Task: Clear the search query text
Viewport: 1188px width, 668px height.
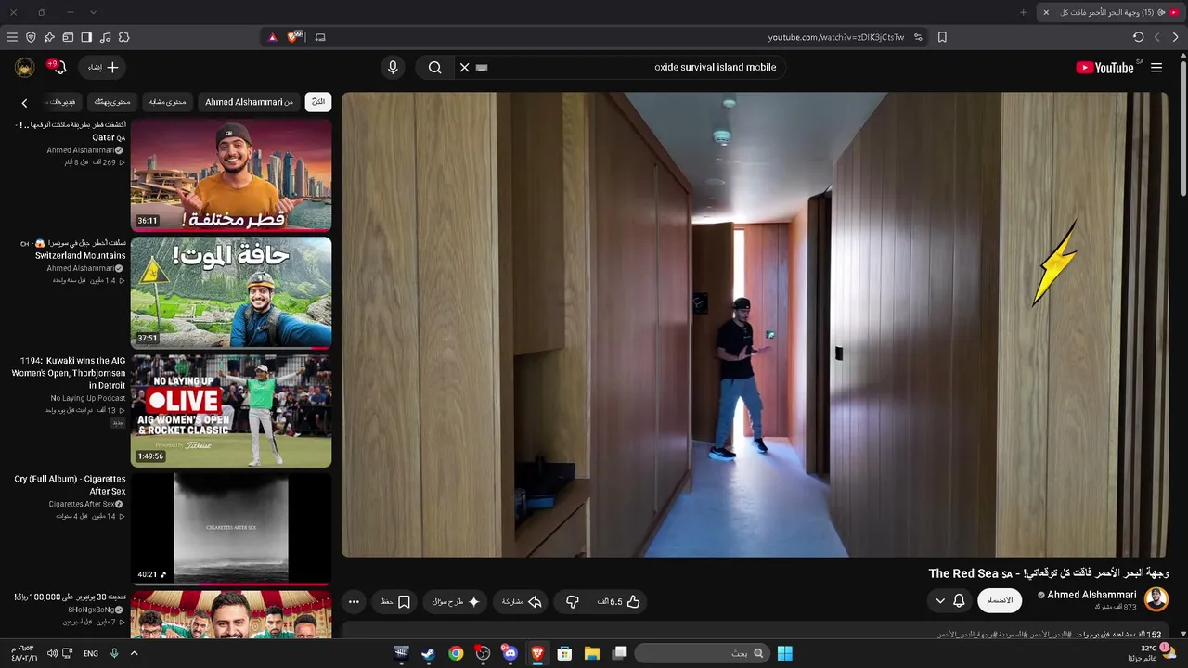Action: pyautogui.click(x=465, y=68)
